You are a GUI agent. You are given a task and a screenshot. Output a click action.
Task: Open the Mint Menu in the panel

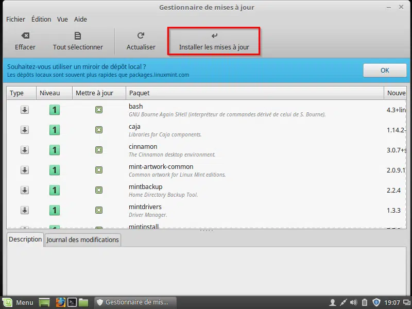click(19, 302)
